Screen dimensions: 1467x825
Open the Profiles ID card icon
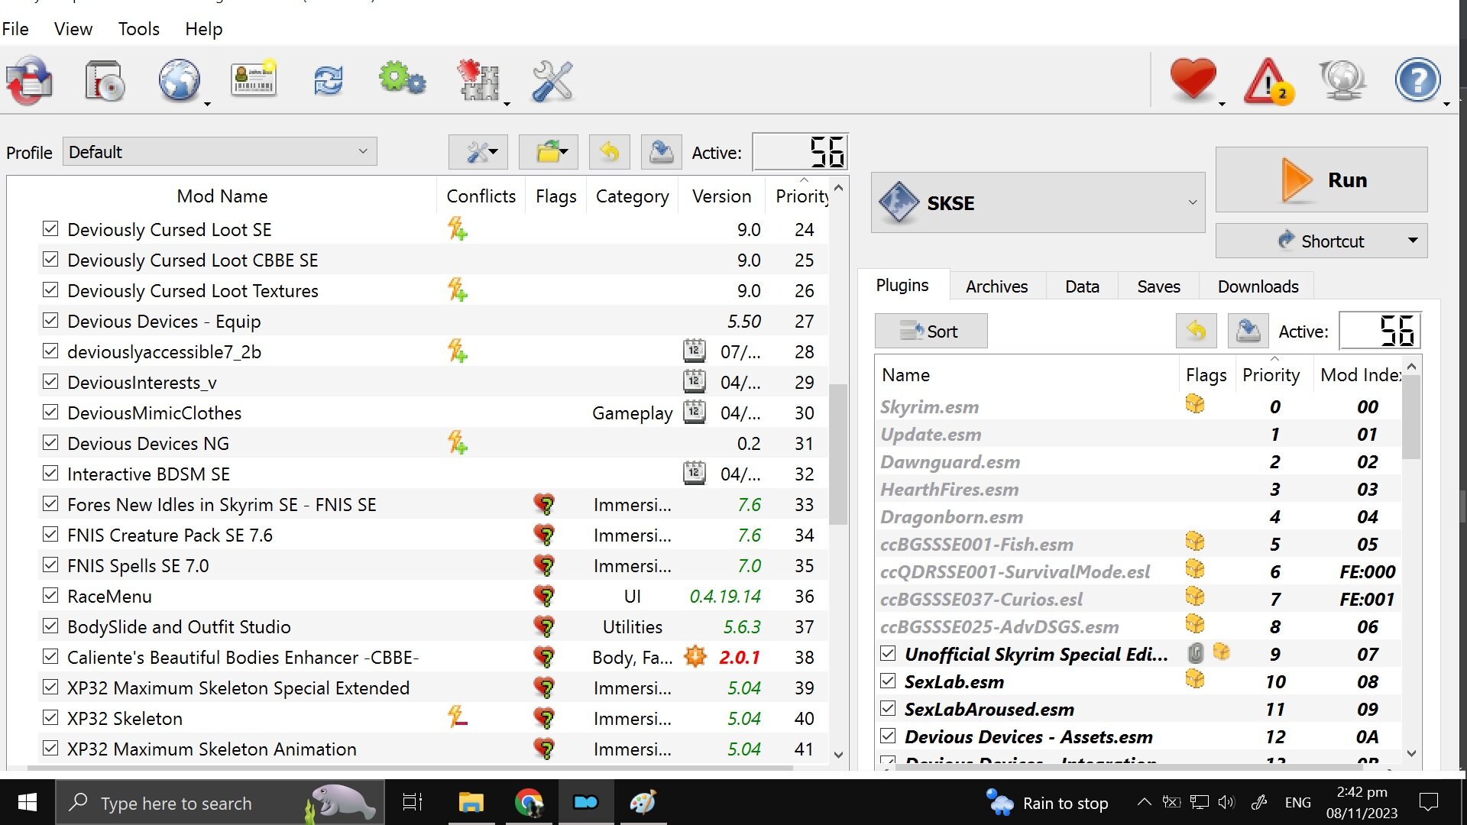[x=254, y=79]
